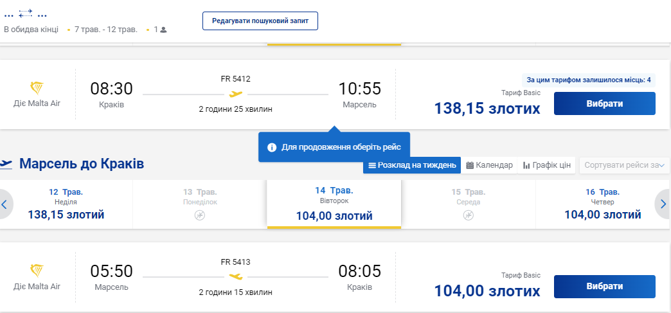Click Редагувати пошуковий запит button

click(x=260, y=21)
